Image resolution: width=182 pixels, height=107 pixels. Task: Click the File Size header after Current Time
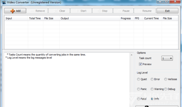tap(170, 18)
